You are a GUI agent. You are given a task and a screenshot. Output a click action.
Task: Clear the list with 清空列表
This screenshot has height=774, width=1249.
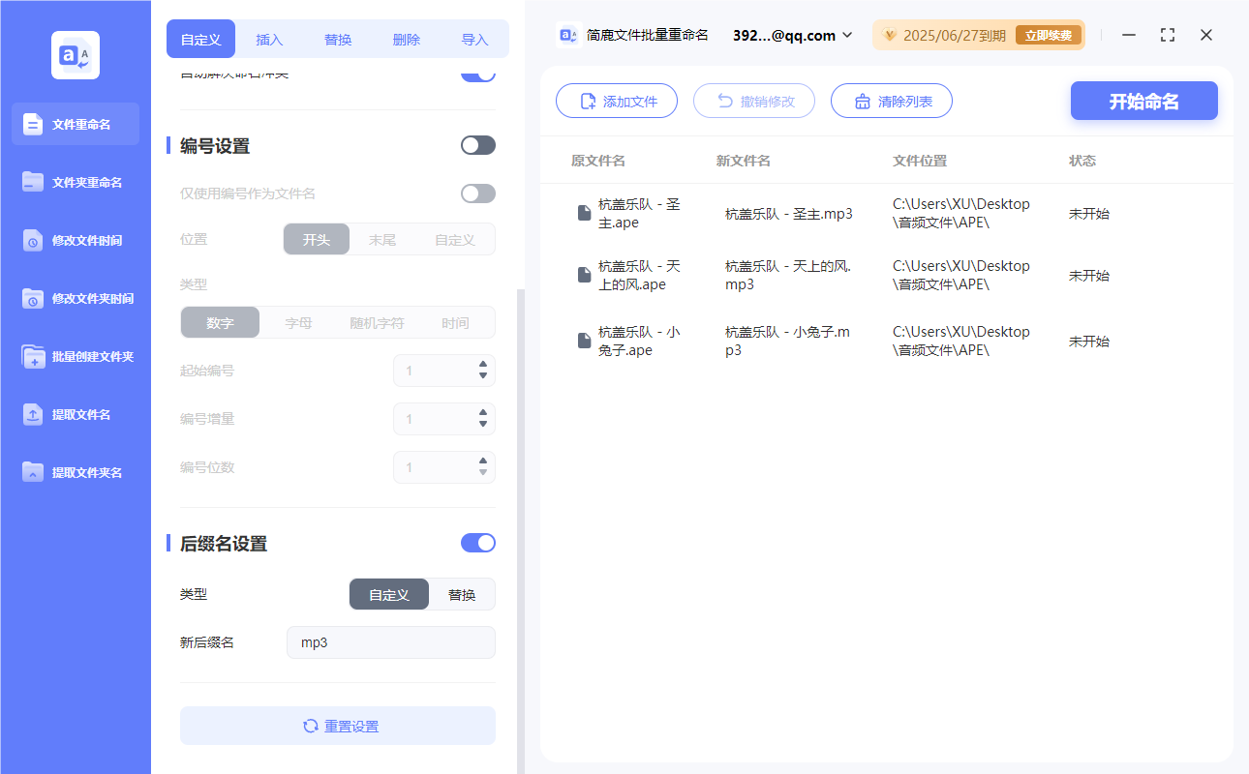click(891, 100)
